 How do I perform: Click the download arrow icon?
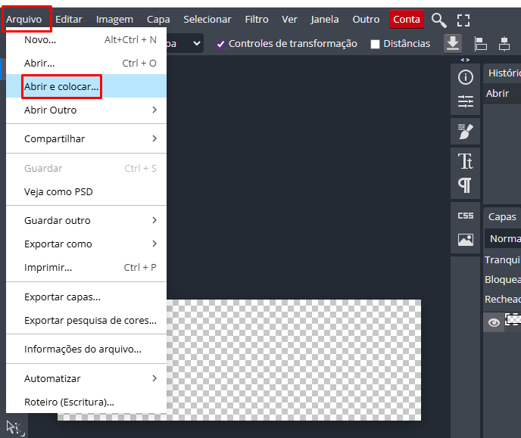(x=453, y=43)
